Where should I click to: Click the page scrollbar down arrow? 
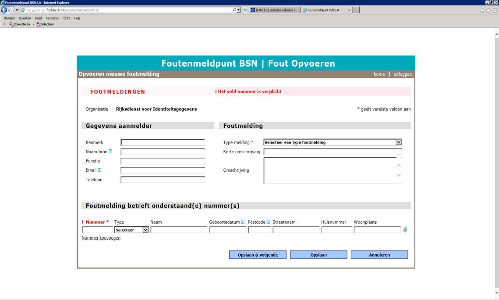point(496,293)
